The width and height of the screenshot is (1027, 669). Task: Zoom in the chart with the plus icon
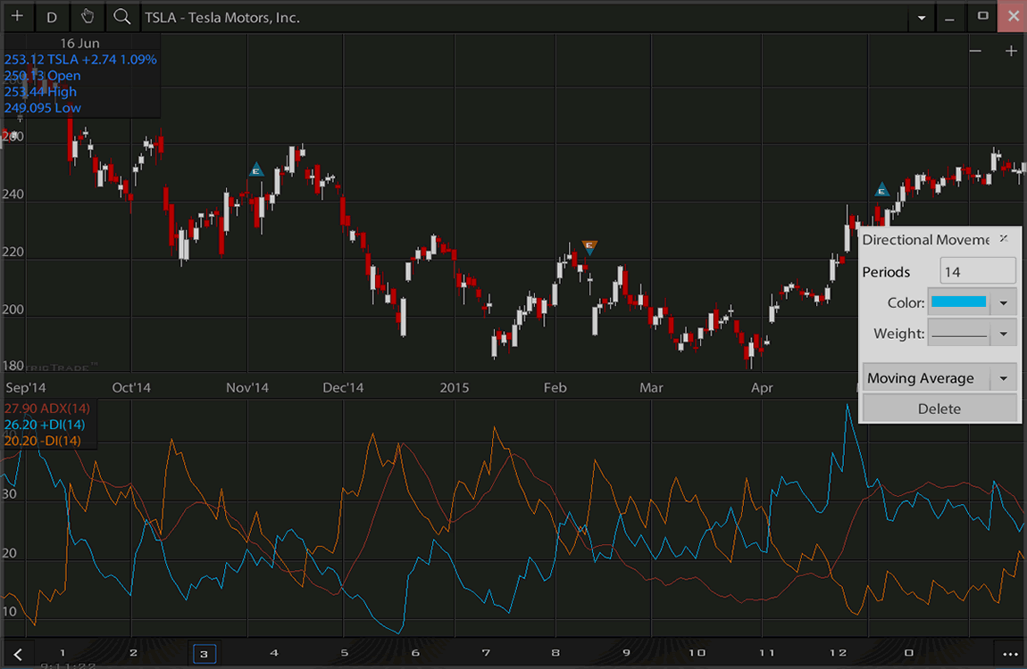point(1011,51)
